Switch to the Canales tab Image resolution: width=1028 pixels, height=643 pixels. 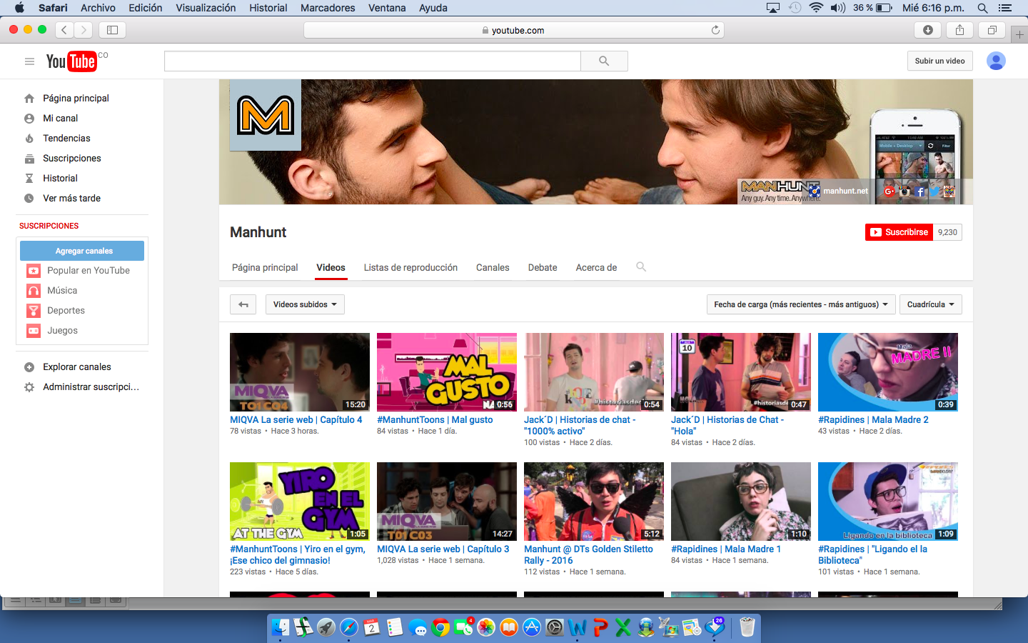(493, 267)
